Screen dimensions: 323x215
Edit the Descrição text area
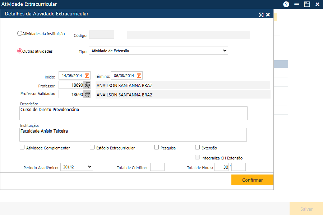[133, 113]
